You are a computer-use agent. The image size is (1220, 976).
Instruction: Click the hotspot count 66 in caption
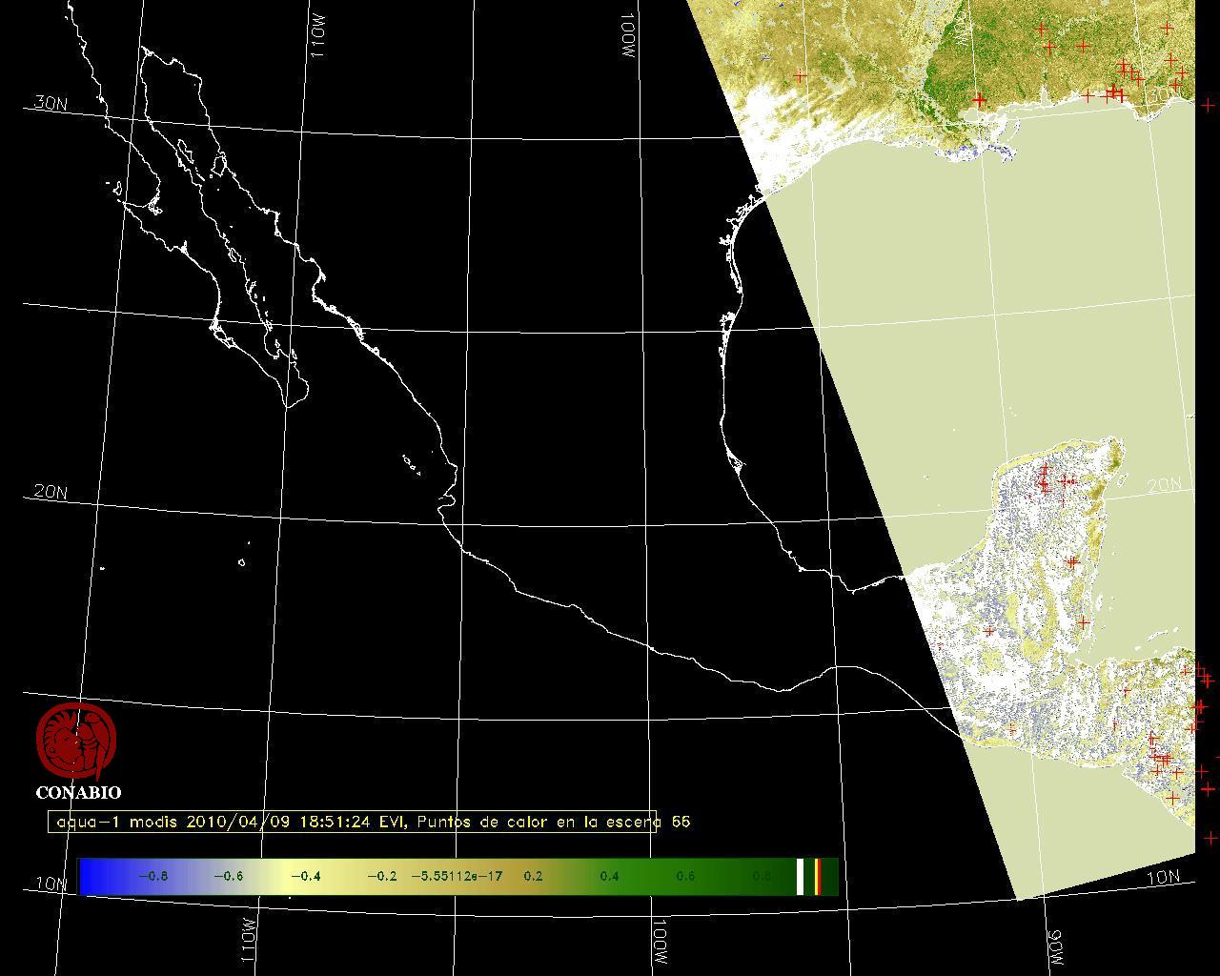[681, 822]
